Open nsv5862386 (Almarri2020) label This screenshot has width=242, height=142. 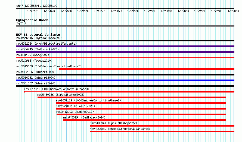click(36, 72)
